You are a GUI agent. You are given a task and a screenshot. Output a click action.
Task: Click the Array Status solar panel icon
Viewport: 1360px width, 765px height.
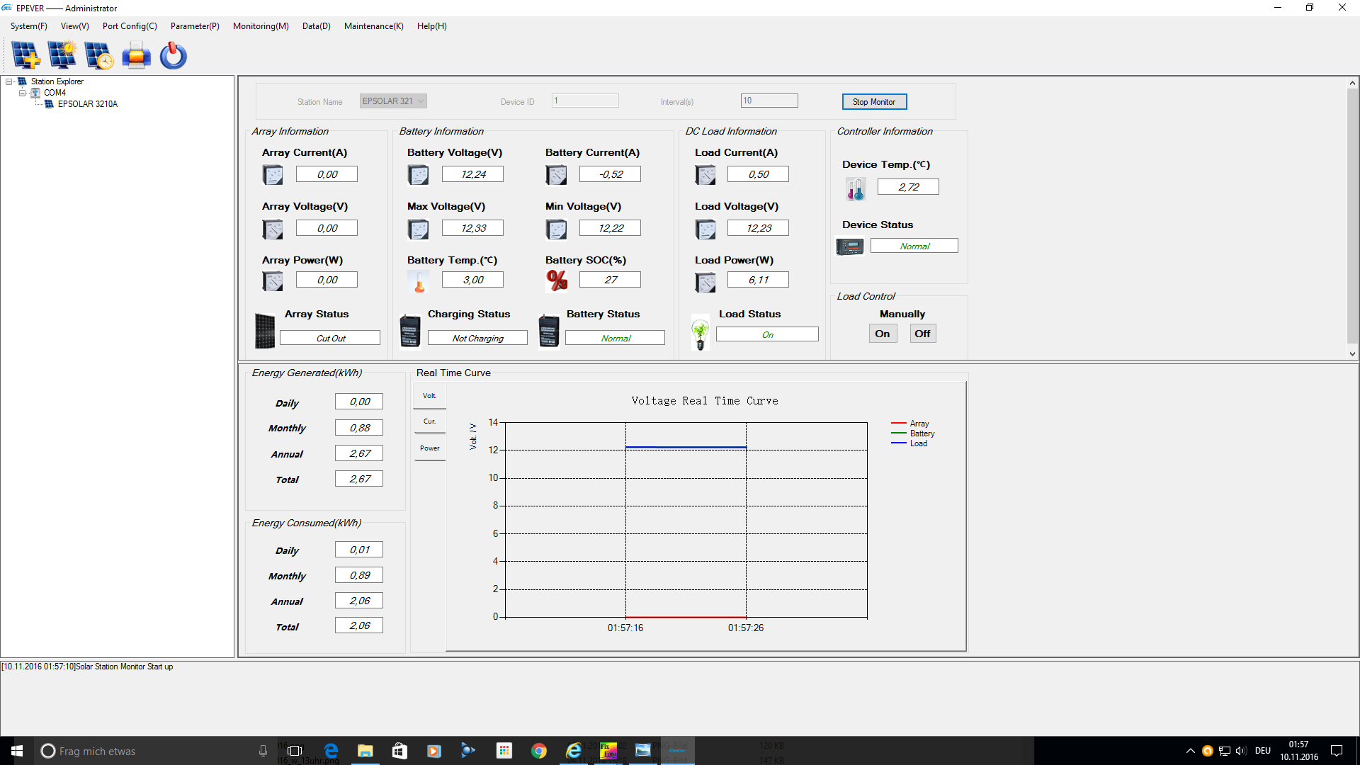click(265, 331)
